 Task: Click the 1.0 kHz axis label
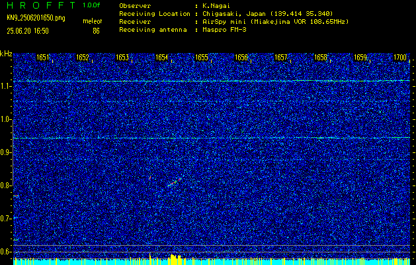[5, 120]
